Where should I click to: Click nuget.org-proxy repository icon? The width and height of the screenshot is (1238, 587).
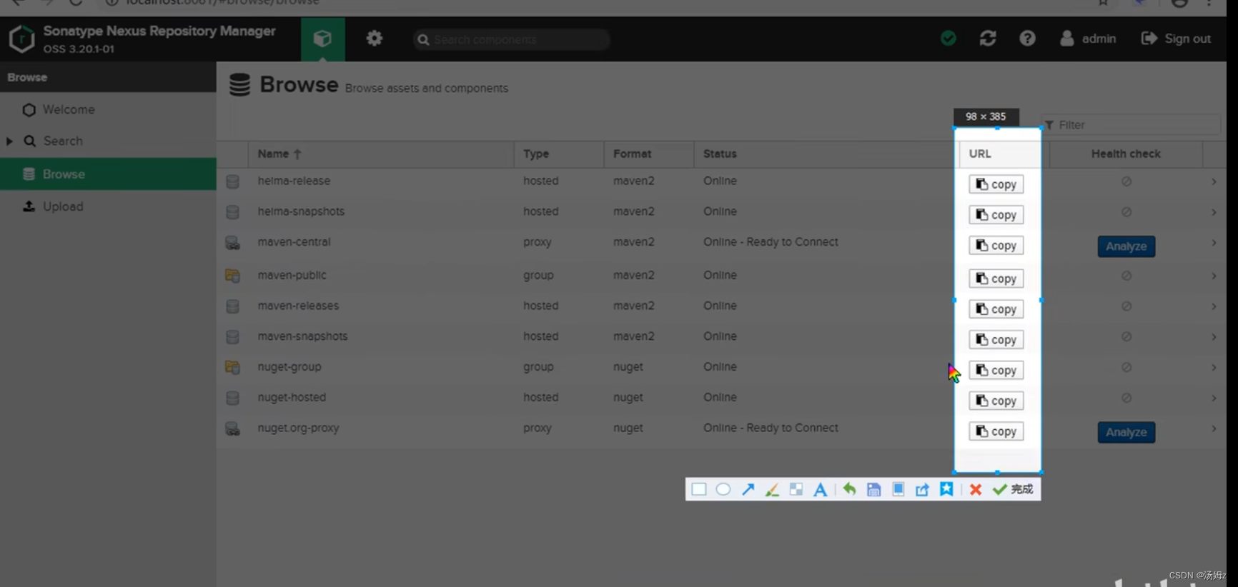tap(232, 428)
